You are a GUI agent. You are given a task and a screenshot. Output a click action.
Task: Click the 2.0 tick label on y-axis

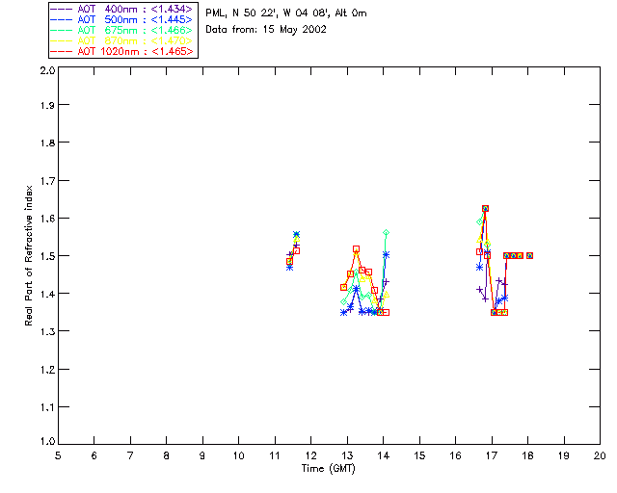[47, 70]
